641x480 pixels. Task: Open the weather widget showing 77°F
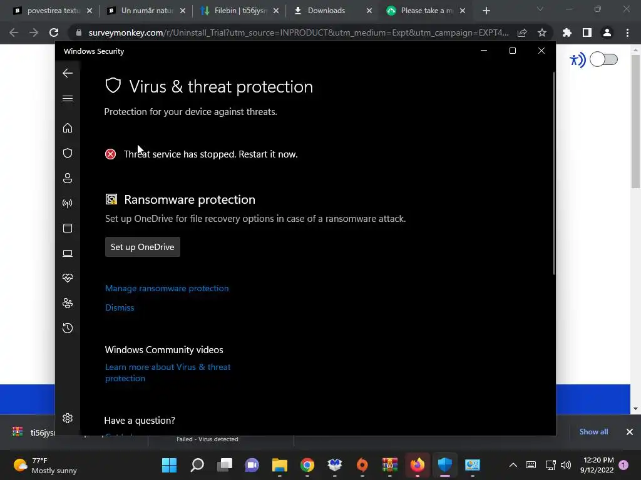[x=45, y=465]
